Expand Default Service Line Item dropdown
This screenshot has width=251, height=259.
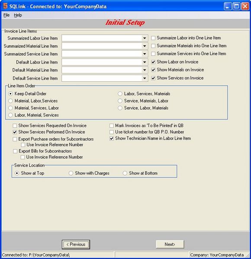pos(145,78)
